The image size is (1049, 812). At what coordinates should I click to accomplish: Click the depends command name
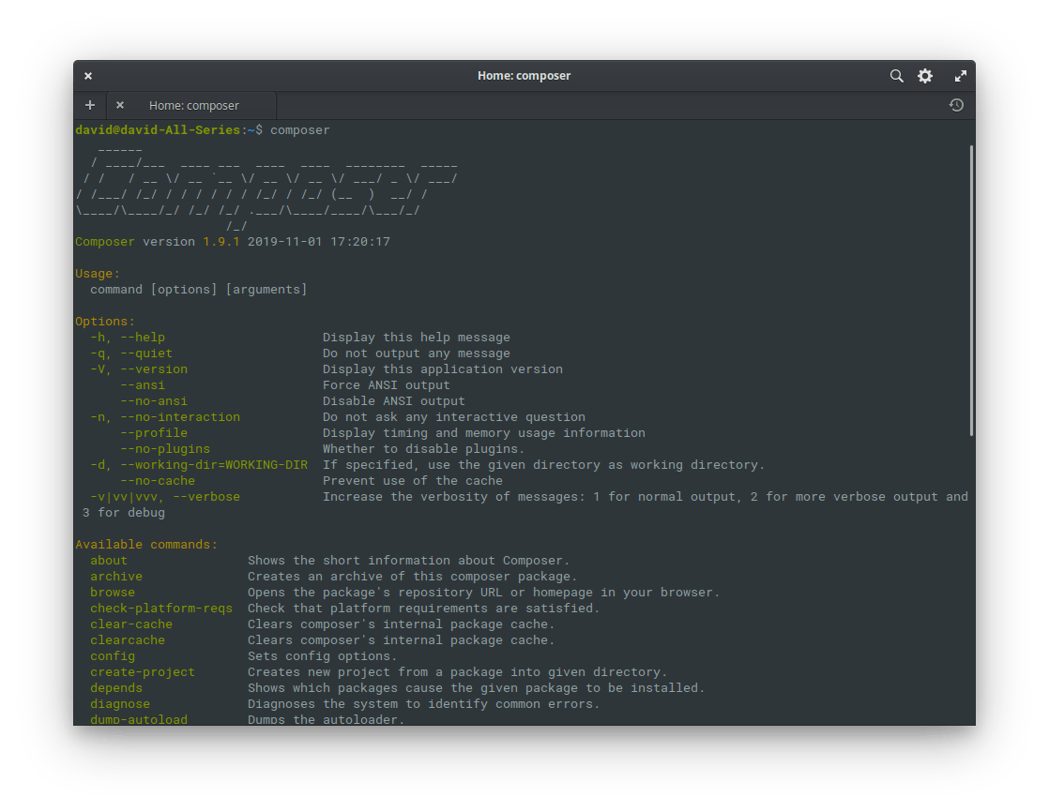pyautogui.click(x=116, y=687)
